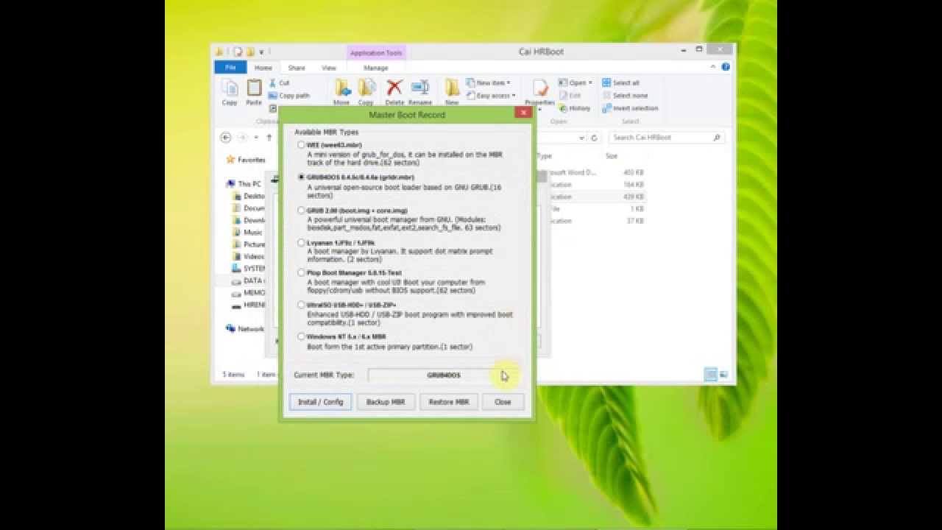Click the Current MBR Type field
Screen dimensions: 942x530
pyautogui.click(x=443, y=375)
